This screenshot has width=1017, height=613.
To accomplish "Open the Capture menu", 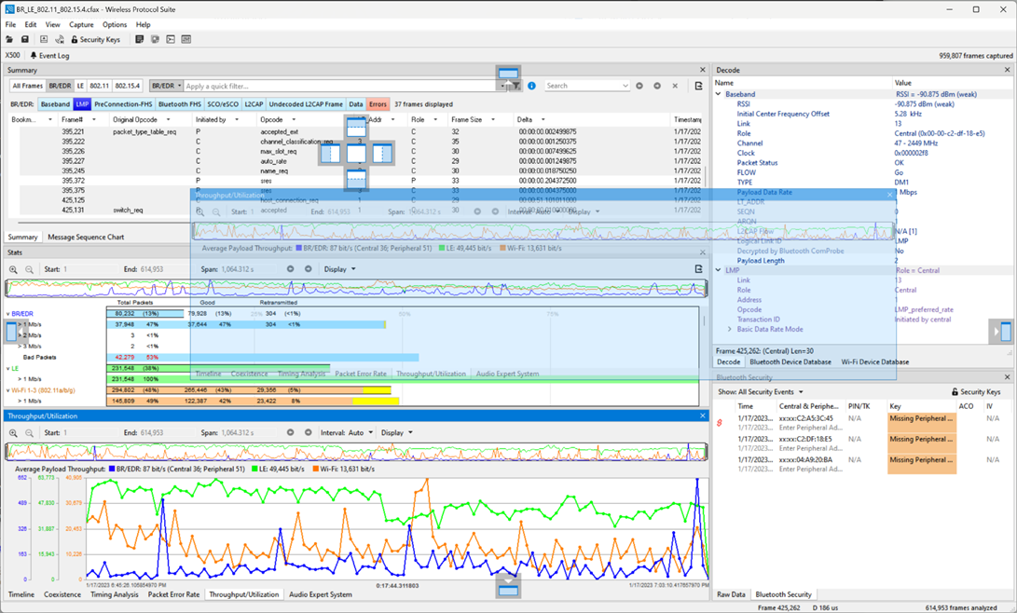I will pyautogui.click(x=81, y=24).
